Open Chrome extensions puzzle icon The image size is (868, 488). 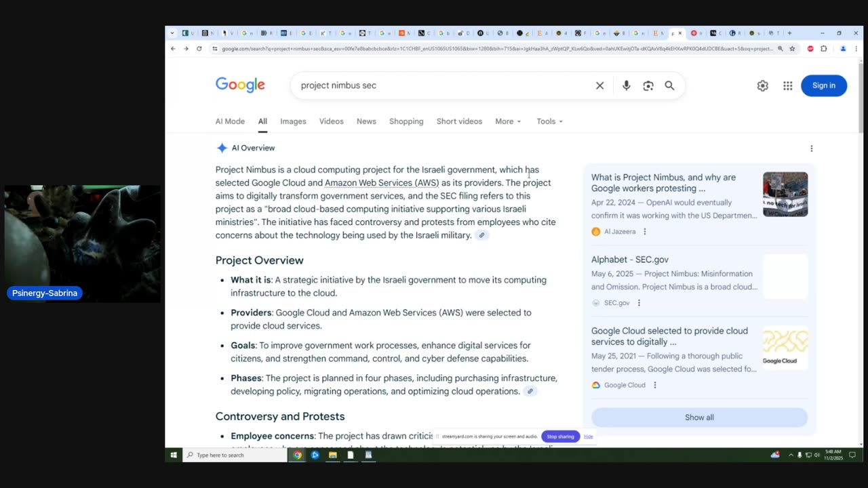pyautogui.click(x=824, y=49)
